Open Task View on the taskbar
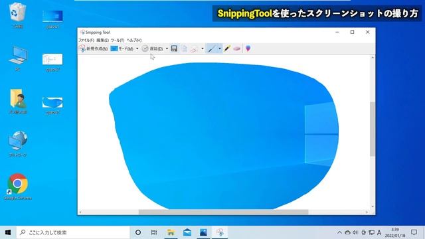This screenshot has width=425, height=239. pyautogui.click(x=154, y=232)
